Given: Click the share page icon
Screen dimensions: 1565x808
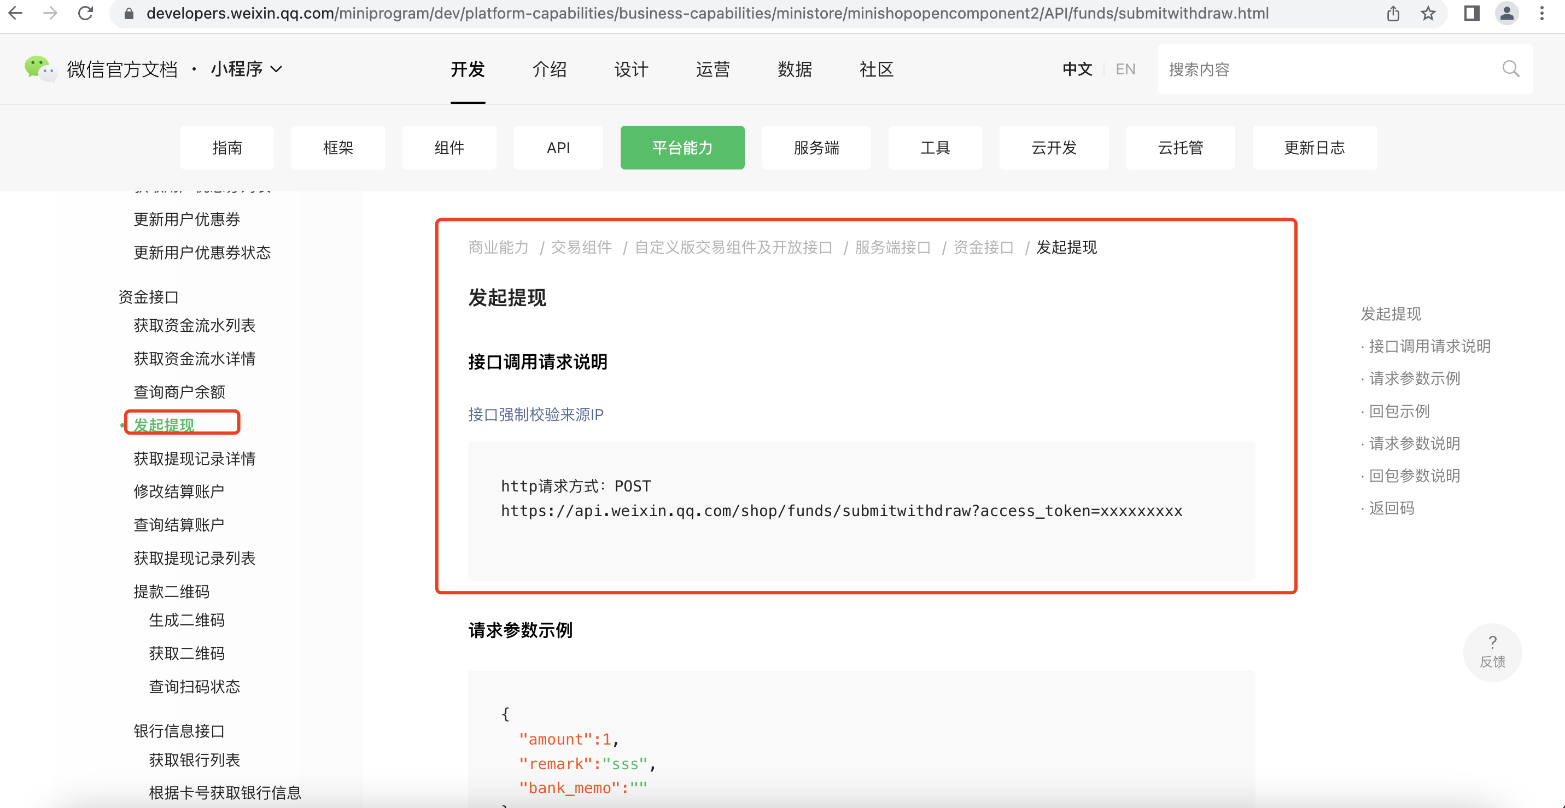Looking at the screenshot, I should (x=1393, y=13).
